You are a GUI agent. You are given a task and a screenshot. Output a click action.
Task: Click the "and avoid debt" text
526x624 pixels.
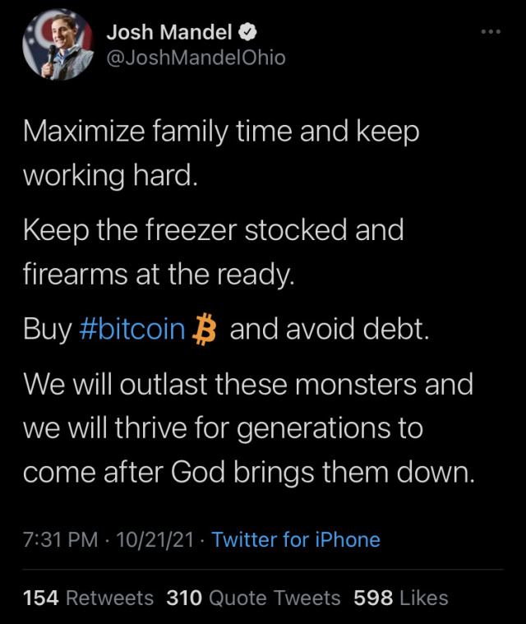[x=329, y=329]
